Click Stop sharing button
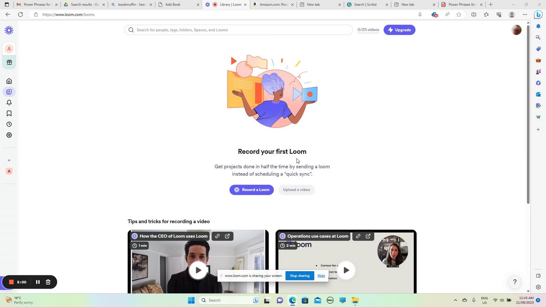This screenshot has height=307, width=546. coord(300,276)
